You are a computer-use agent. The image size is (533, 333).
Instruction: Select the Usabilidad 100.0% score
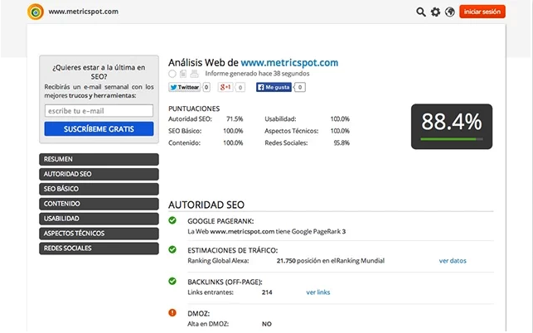[340, 119]
